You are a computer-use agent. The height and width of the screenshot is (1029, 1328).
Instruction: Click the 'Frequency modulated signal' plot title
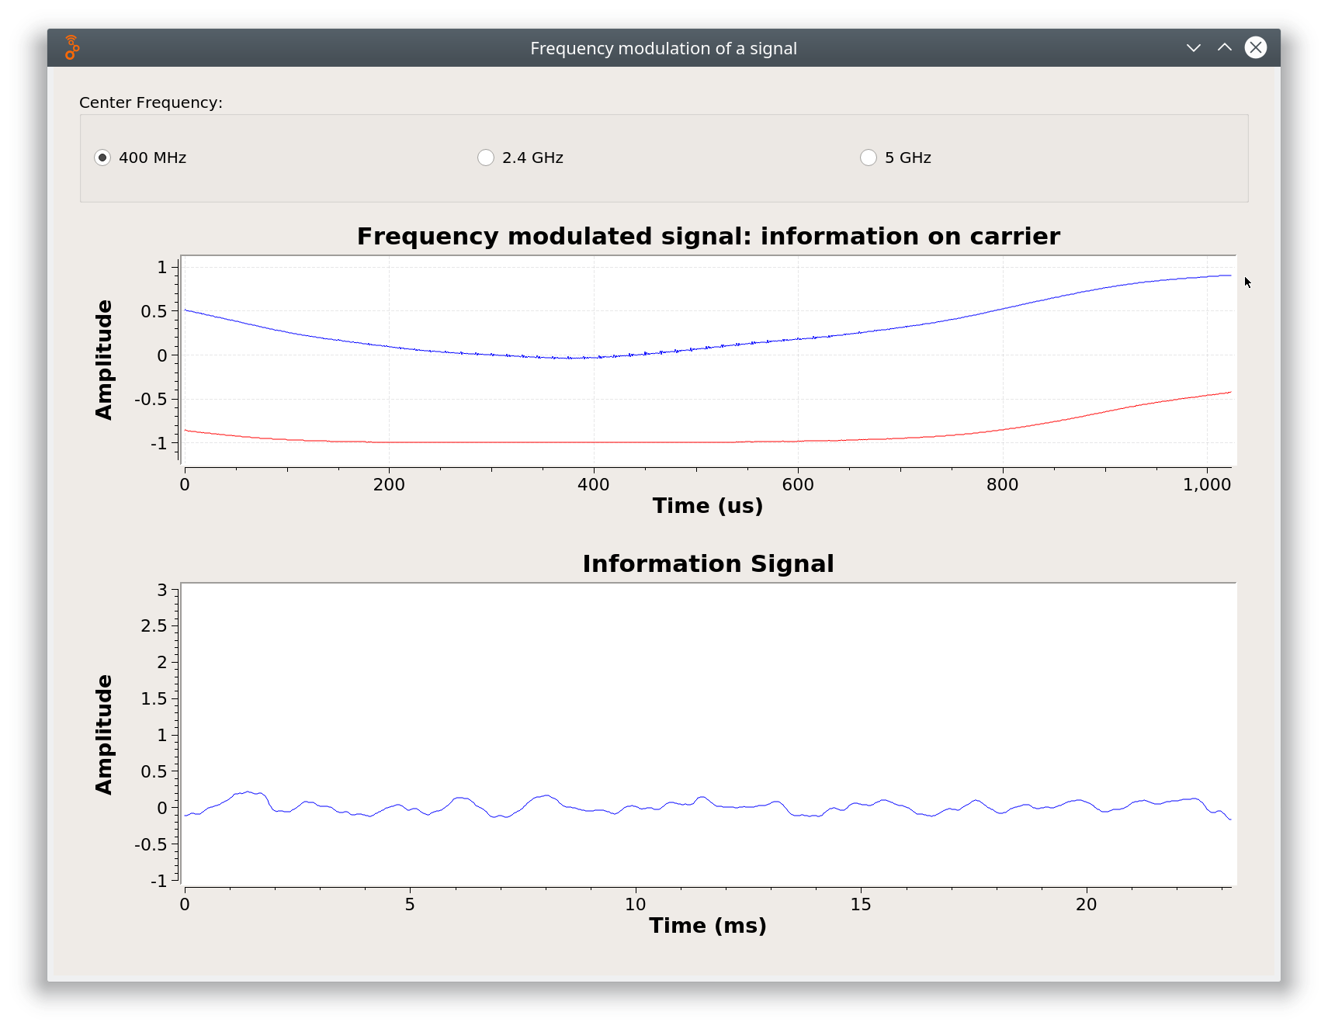tap(708, 236)
